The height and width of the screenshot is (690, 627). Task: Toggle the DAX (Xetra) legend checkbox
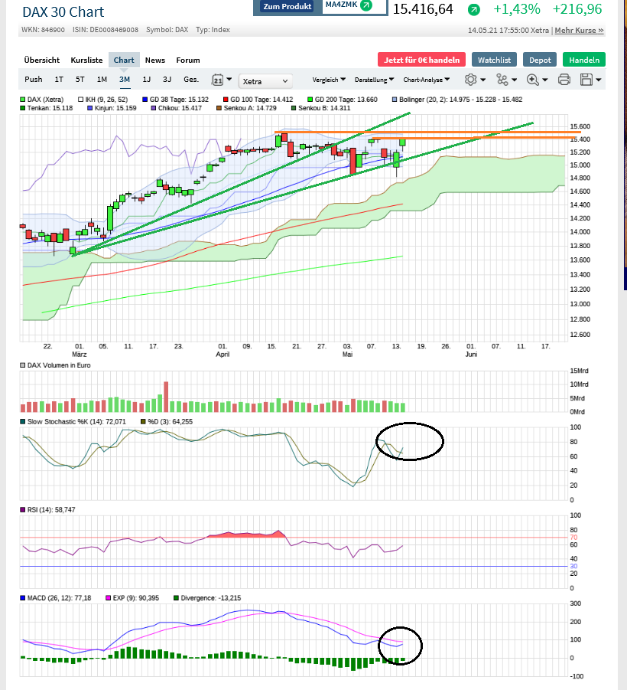pyautogui.click(x=23, y=99)
